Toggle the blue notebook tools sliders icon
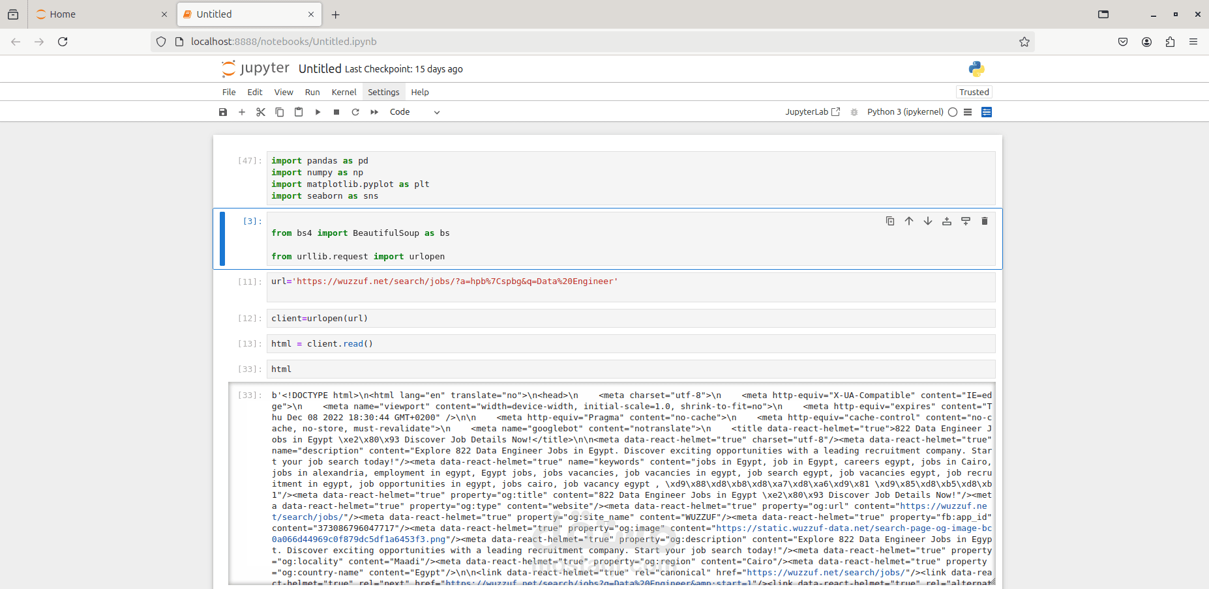This screenshot has height=589, width=1209. click(987, 112)
